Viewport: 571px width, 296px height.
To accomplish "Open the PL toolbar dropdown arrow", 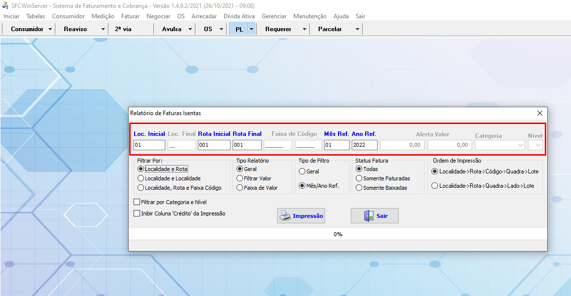I will click(x=251, y=29).
